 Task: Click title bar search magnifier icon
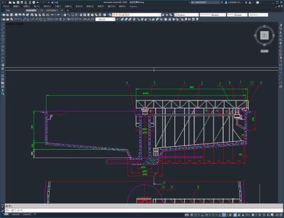(x=222, y=2)
